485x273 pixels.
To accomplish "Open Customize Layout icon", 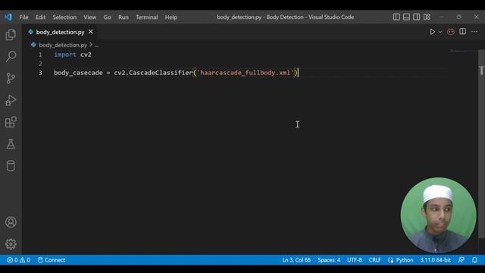I will [427, 17].
